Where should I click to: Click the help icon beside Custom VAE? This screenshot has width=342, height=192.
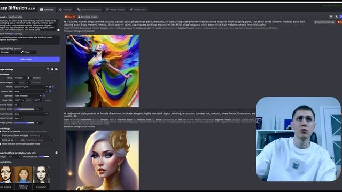pyautogui.click(x=50, y=91)
